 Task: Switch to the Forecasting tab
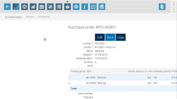[44, 17]
